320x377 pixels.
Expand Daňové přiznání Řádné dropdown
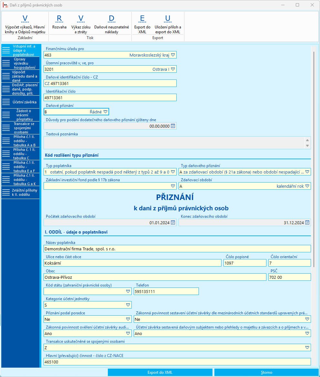click(x=106, y=112)
